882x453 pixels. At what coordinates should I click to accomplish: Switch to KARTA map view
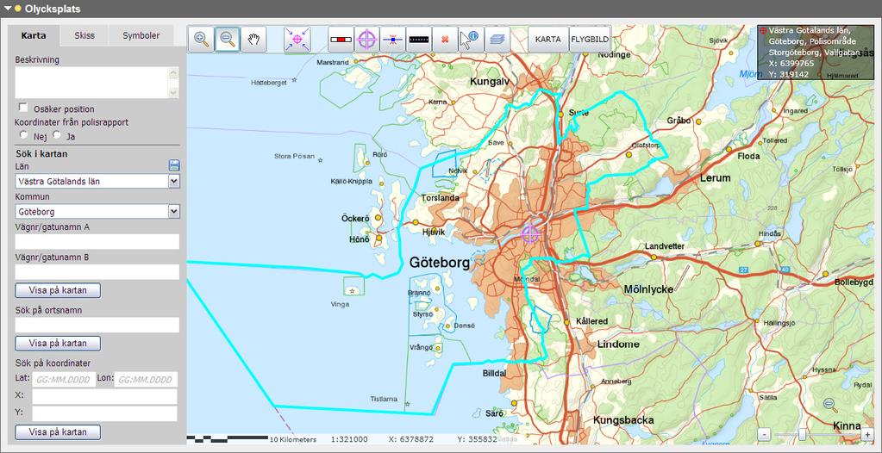click(x=547, y=40)
